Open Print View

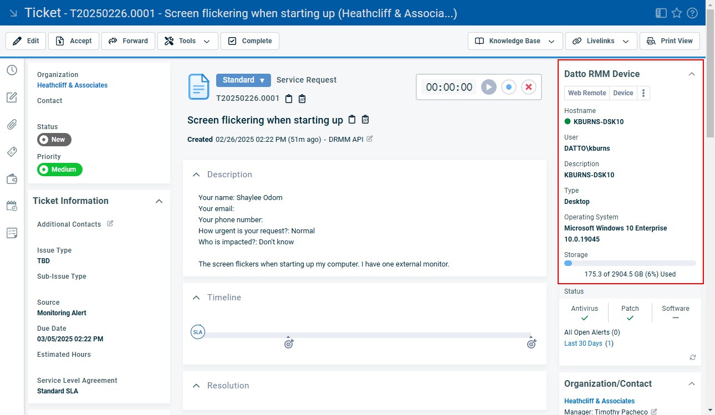click(670, 41)
